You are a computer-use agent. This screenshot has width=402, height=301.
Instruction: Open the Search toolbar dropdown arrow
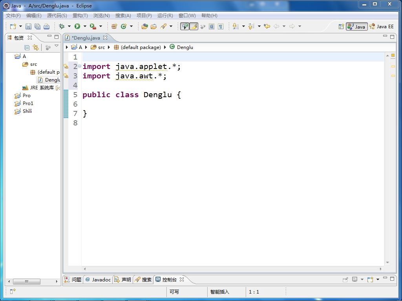[171, 26]
